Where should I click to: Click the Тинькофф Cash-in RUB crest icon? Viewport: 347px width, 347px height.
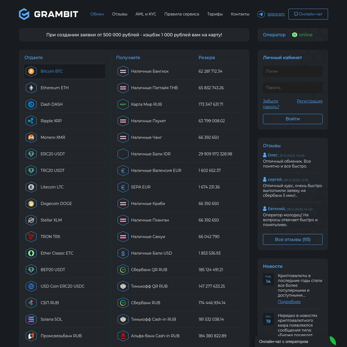click(123, 319)
